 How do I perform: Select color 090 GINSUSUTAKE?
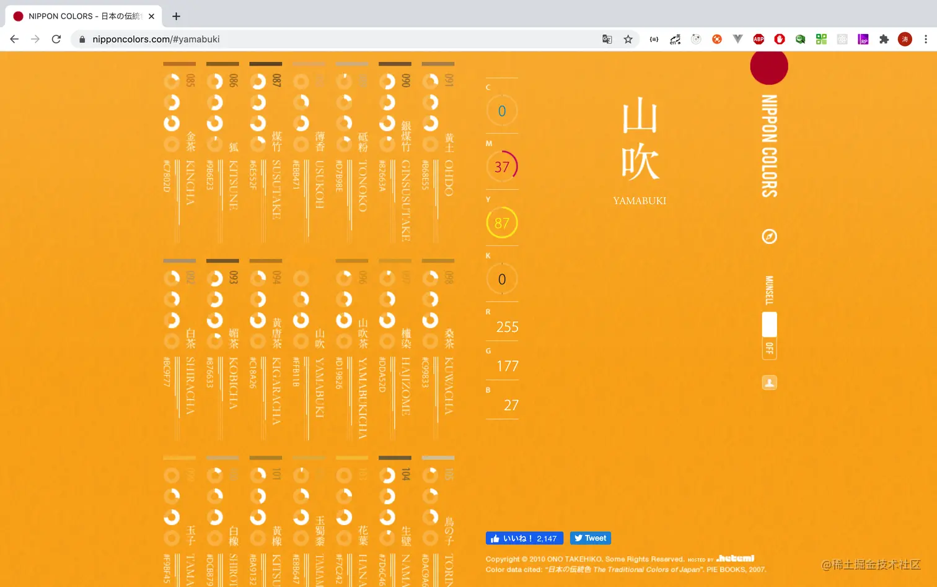click(395, 152)
